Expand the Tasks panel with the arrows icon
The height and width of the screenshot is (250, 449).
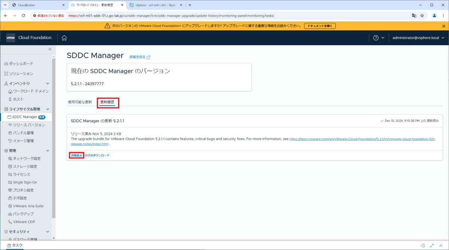[x=432, y=246]
